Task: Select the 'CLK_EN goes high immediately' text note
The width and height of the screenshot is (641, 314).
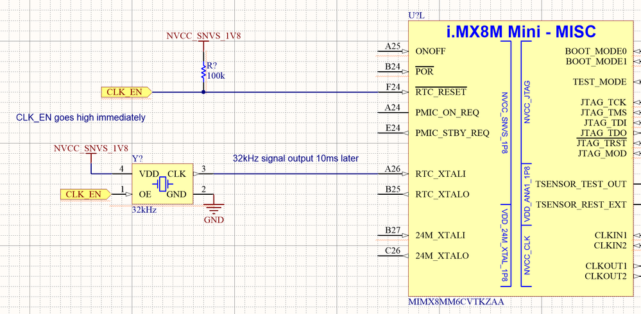Action: click(81, 118)
